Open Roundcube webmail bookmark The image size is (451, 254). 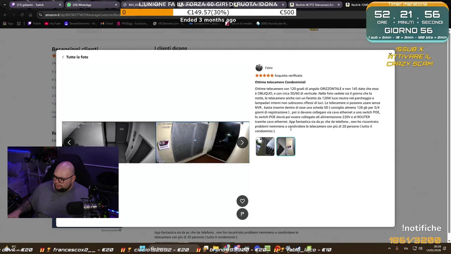click(x=272, y=24)
